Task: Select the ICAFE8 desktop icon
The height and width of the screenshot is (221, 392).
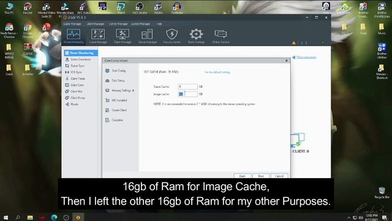Action: 28,49
